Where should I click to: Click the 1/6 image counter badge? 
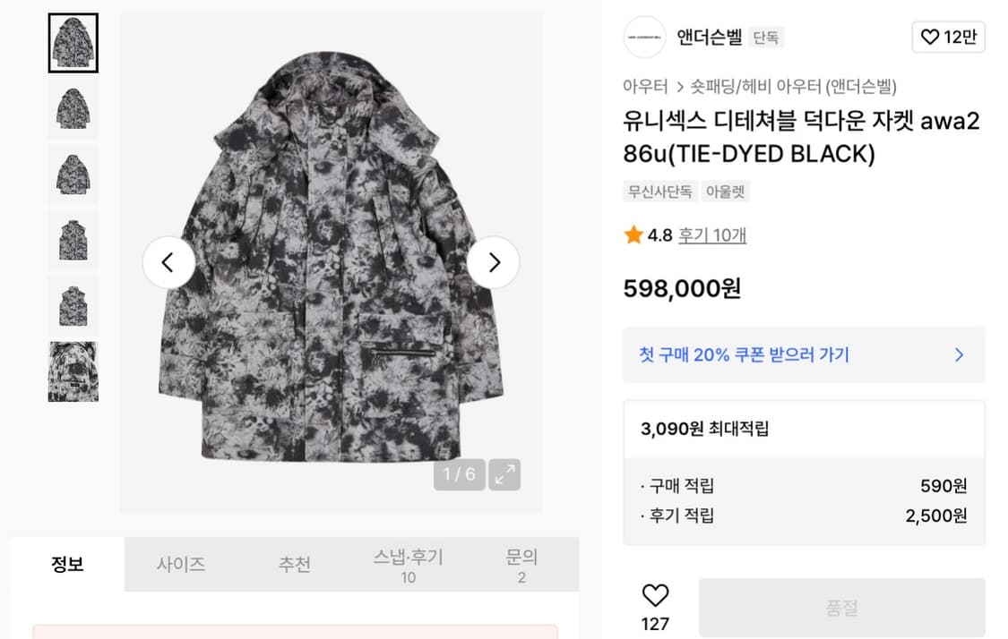click(x=460, y=474)
